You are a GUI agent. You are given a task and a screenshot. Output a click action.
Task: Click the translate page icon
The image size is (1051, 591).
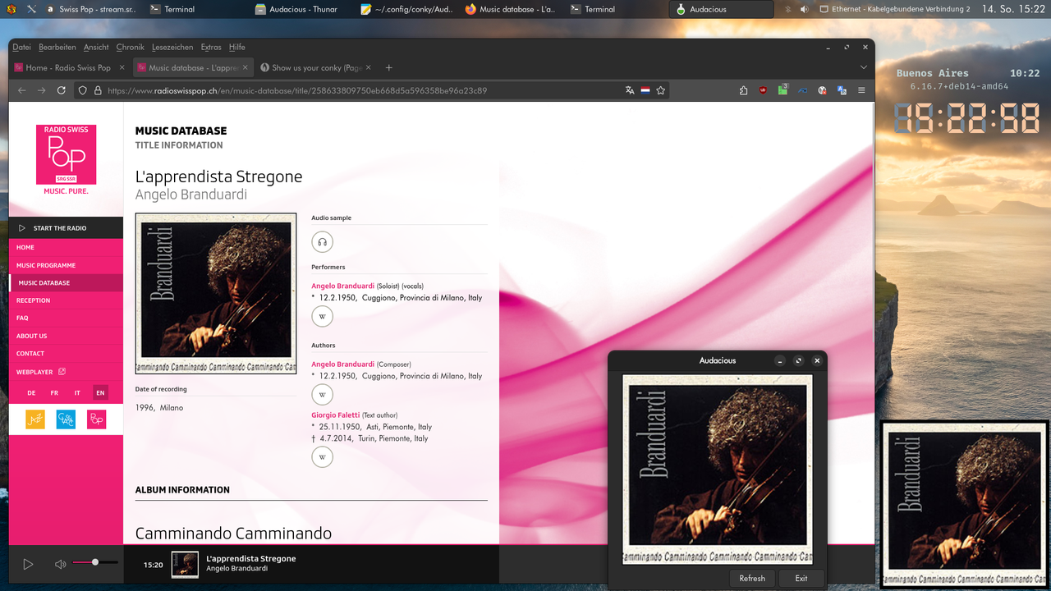(x=630, y=90)
